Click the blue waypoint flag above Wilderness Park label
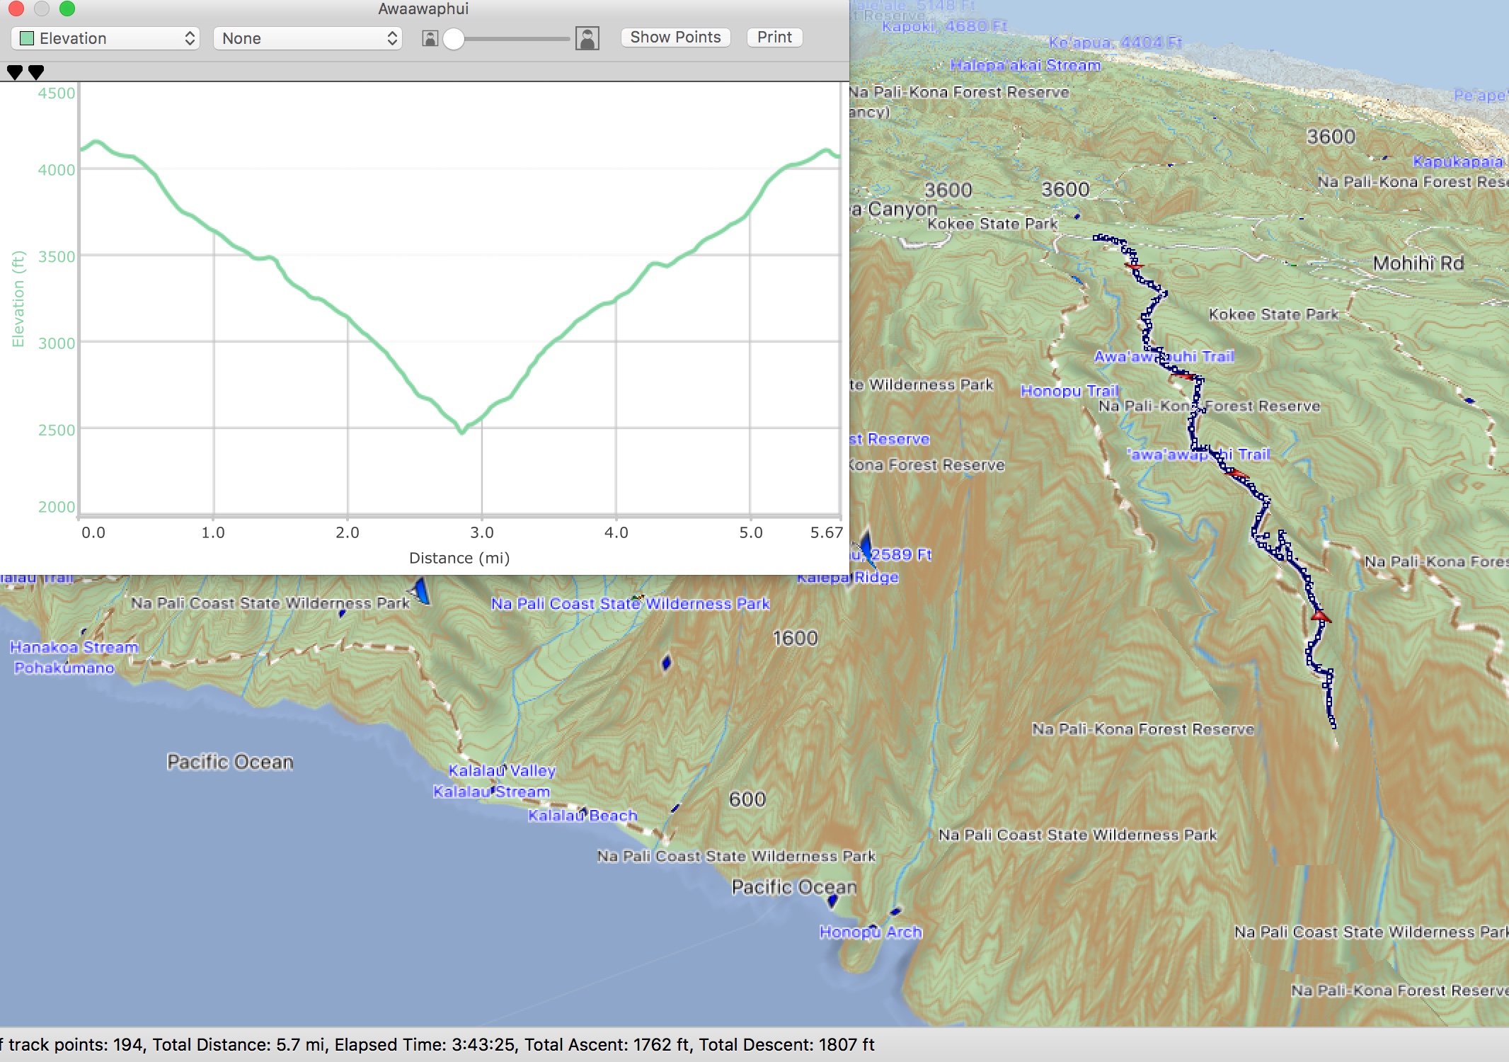The image size is (1509, 1062). [x=420, y=590]
